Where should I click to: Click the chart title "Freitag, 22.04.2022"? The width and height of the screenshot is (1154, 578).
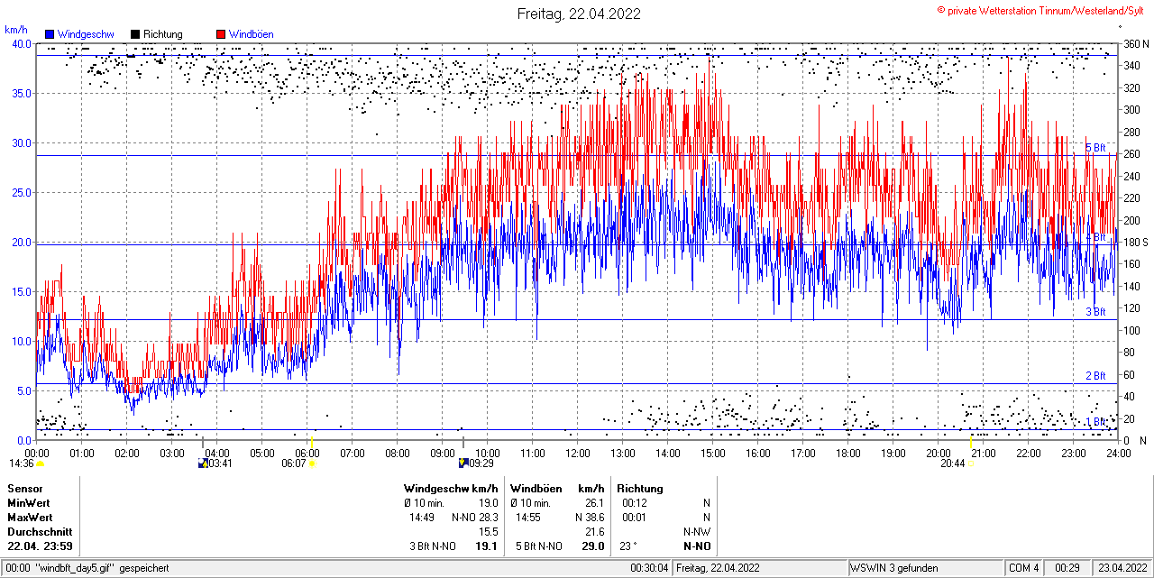tap(579, 14)
